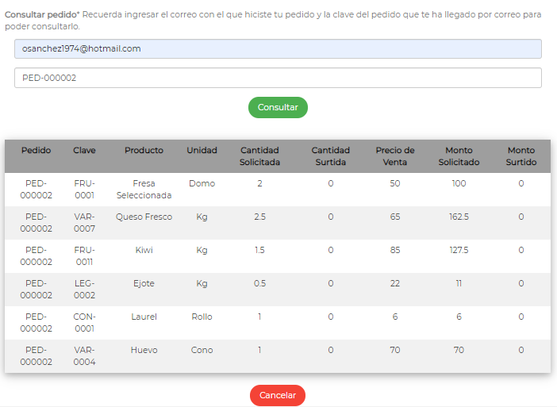The height and width of the screenshot is (407, 557).
Task: Click the Precio de Venta column header
Action: [395, 156]
